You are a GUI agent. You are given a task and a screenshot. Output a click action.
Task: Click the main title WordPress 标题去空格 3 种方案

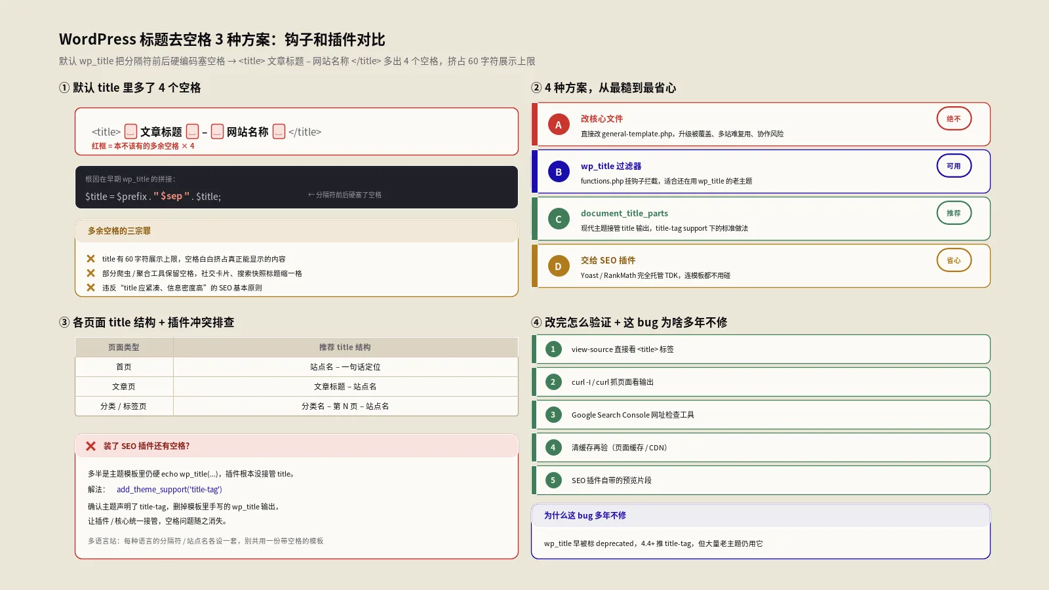[222, 39]
